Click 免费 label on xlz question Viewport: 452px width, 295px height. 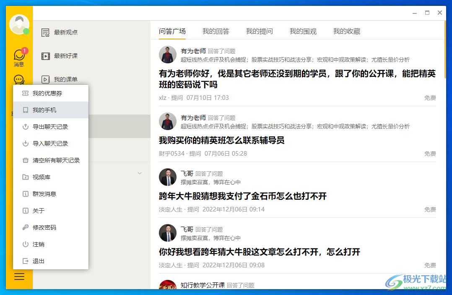coord(430,98)
